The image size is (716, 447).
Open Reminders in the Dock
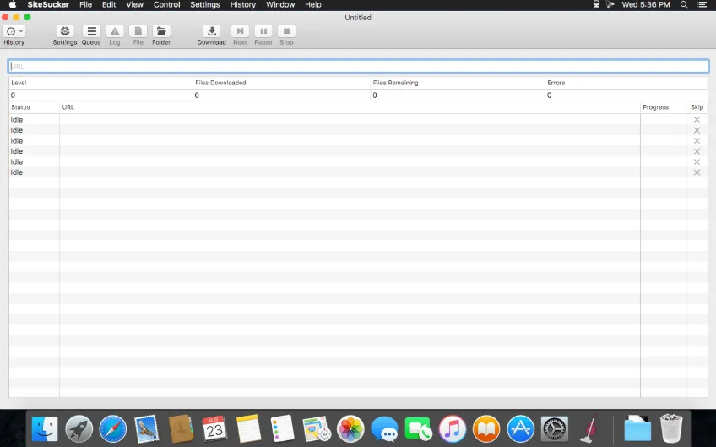[x=282, y=429]
